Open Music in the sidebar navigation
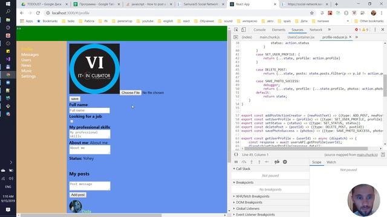This screenshot has height=217, width=387. [27, 71]
